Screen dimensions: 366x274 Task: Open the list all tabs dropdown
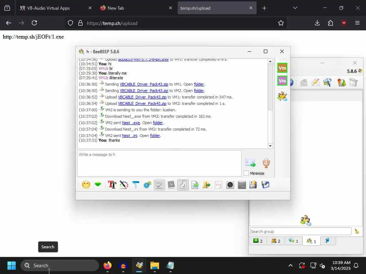[x=295, y=8]
